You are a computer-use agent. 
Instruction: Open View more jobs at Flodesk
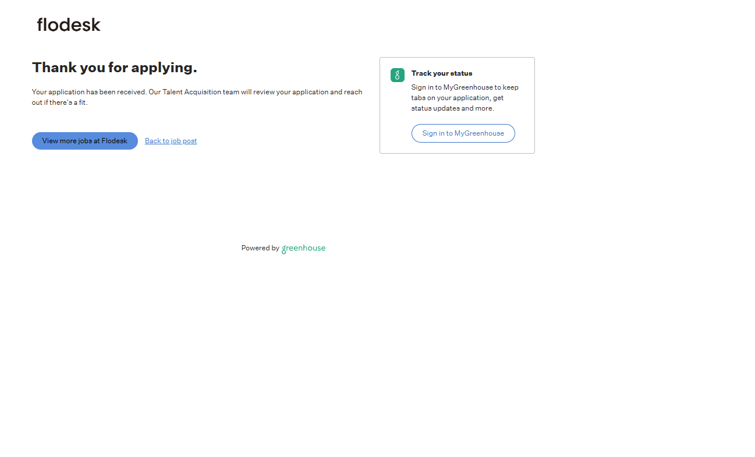84,141
